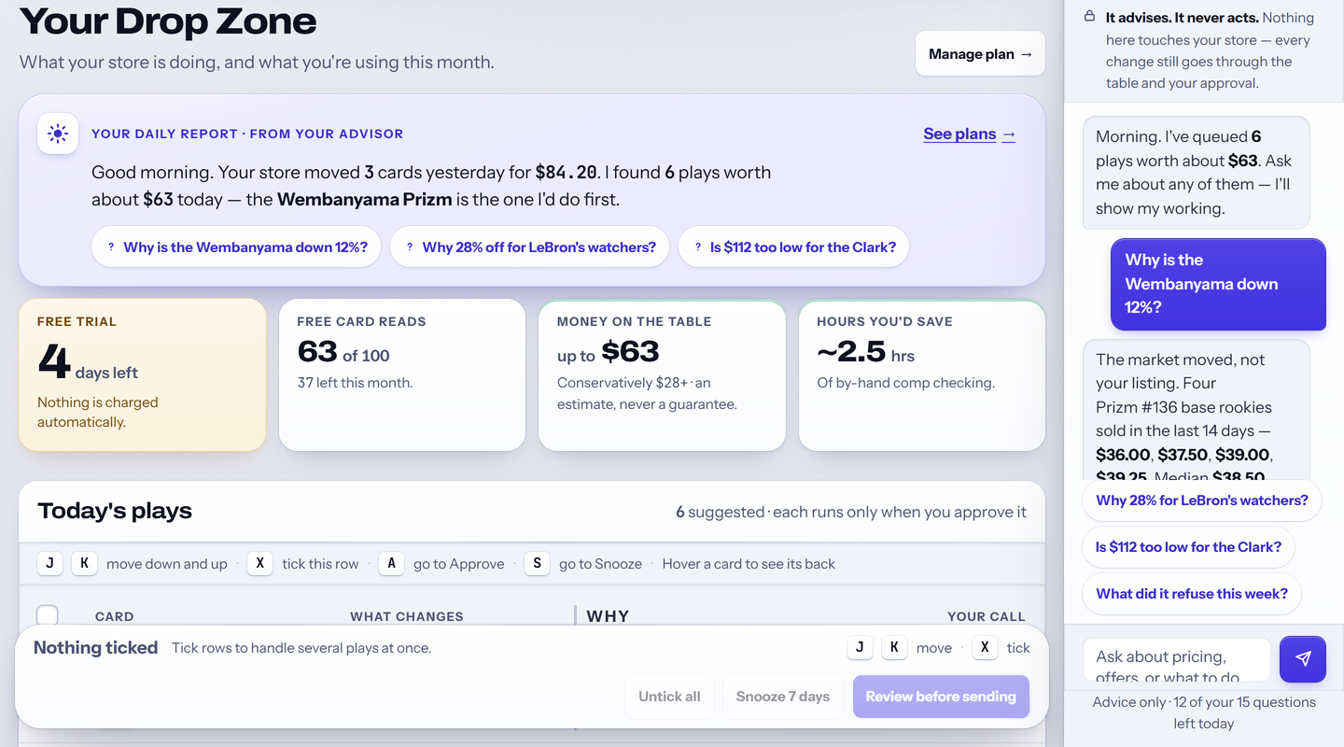Send the chat message with the paper plane button
The image size is (1344, 747).
(x=1303, y=659)
